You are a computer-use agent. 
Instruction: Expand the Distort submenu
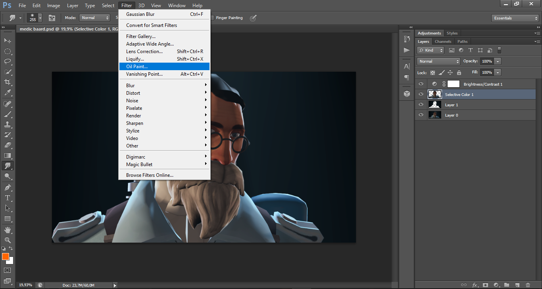click(164, 93)
